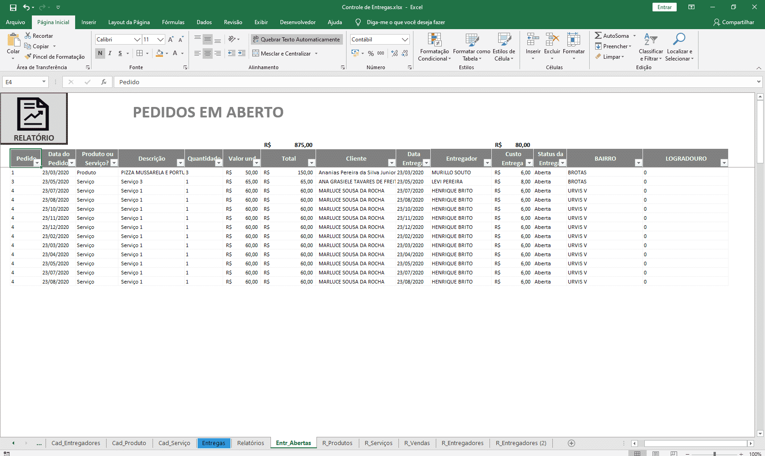Open the Contábil number format dropdown

pos(405,40)
